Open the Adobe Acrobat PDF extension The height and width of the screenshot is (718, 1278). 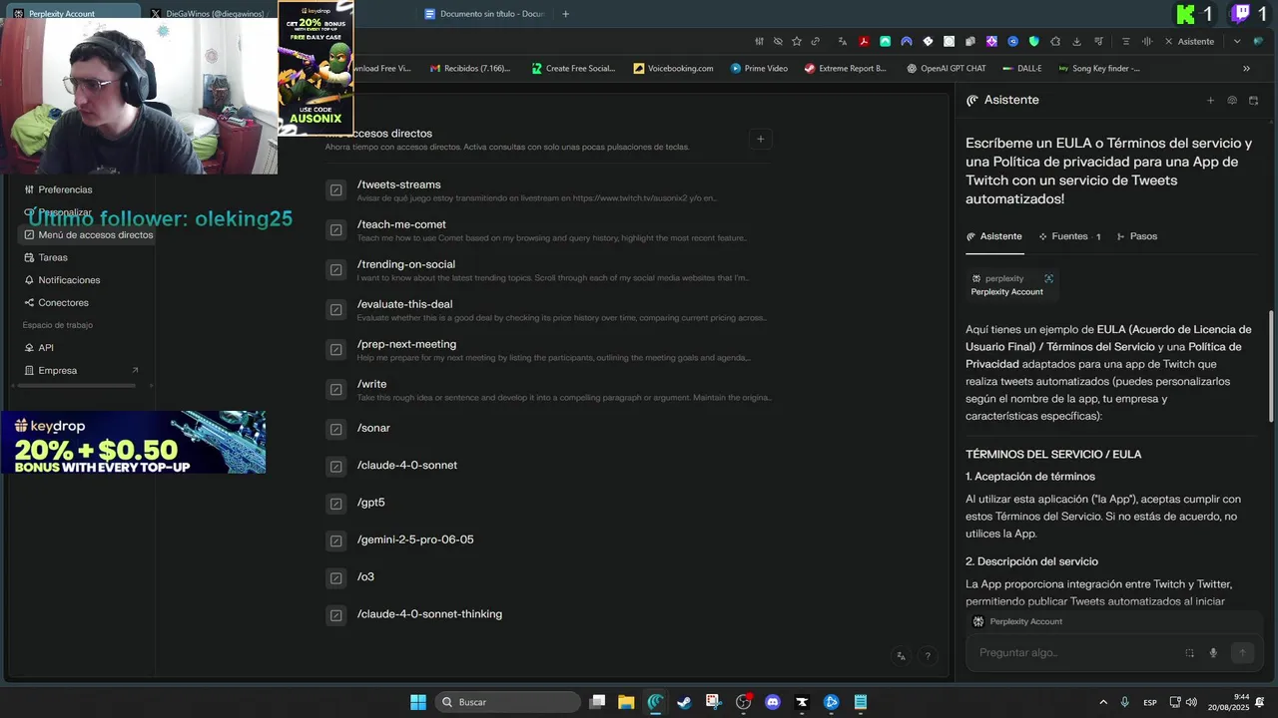click(864, 42)
